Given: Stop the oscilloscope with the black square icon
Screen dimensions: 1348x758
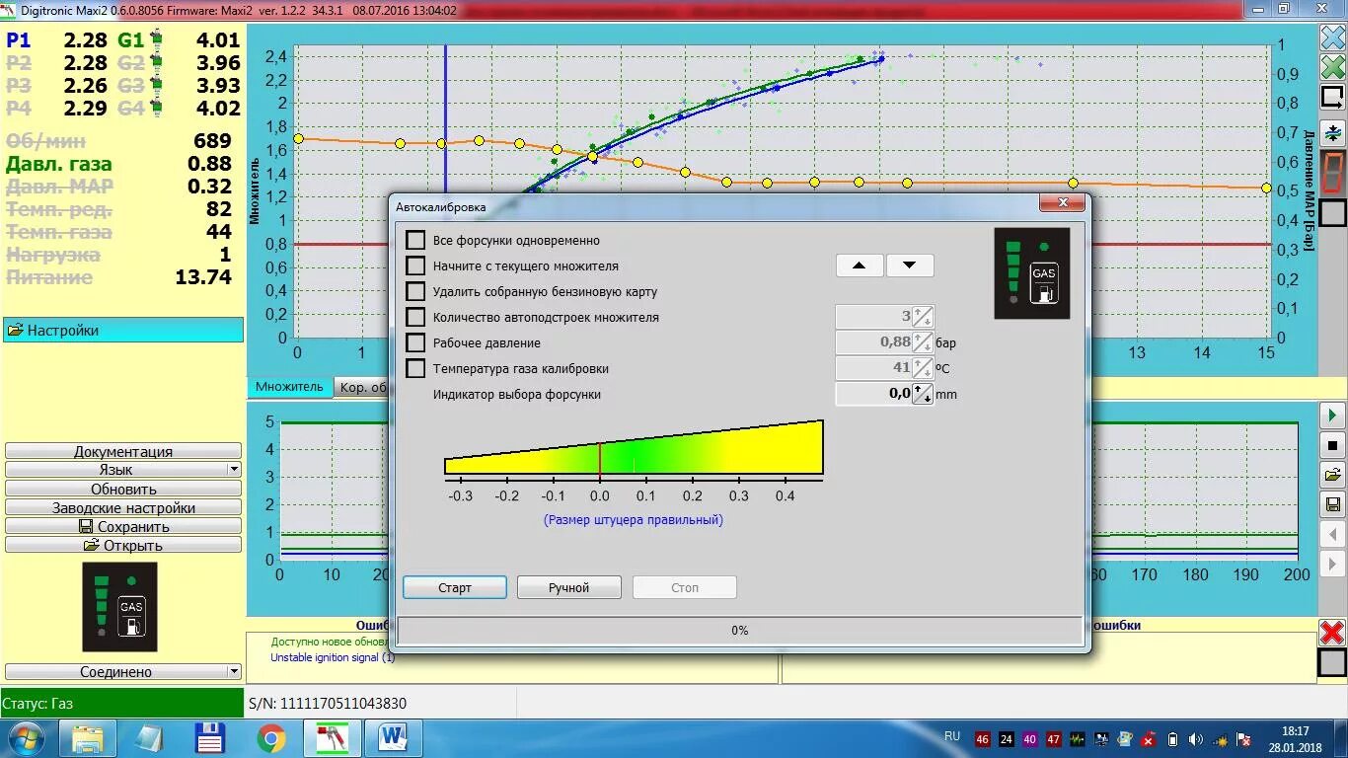Looking at the screenshot, I should (1332, 445).
